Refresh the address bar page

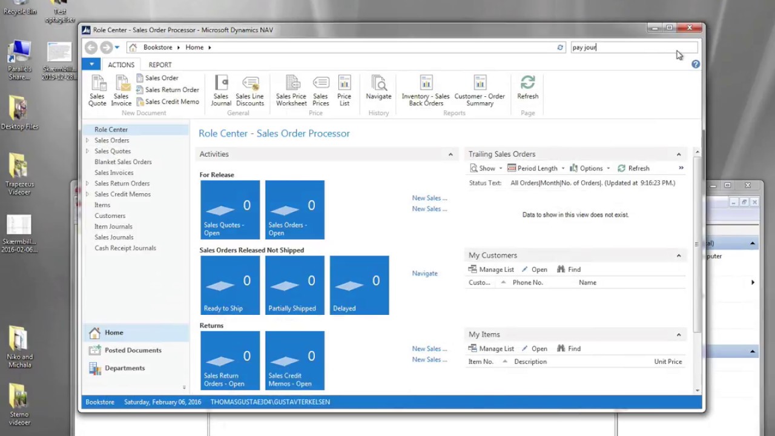click(560, 47)
